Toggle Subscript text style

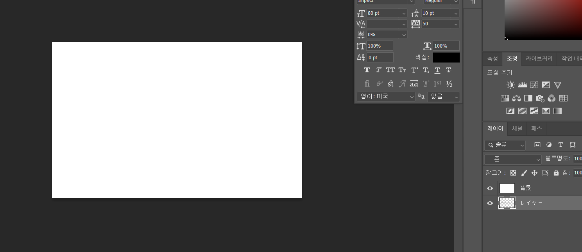[x=426, y=70]
